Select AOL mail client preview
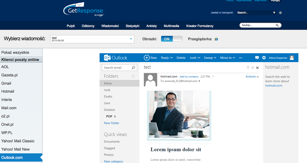 [21, 67]
